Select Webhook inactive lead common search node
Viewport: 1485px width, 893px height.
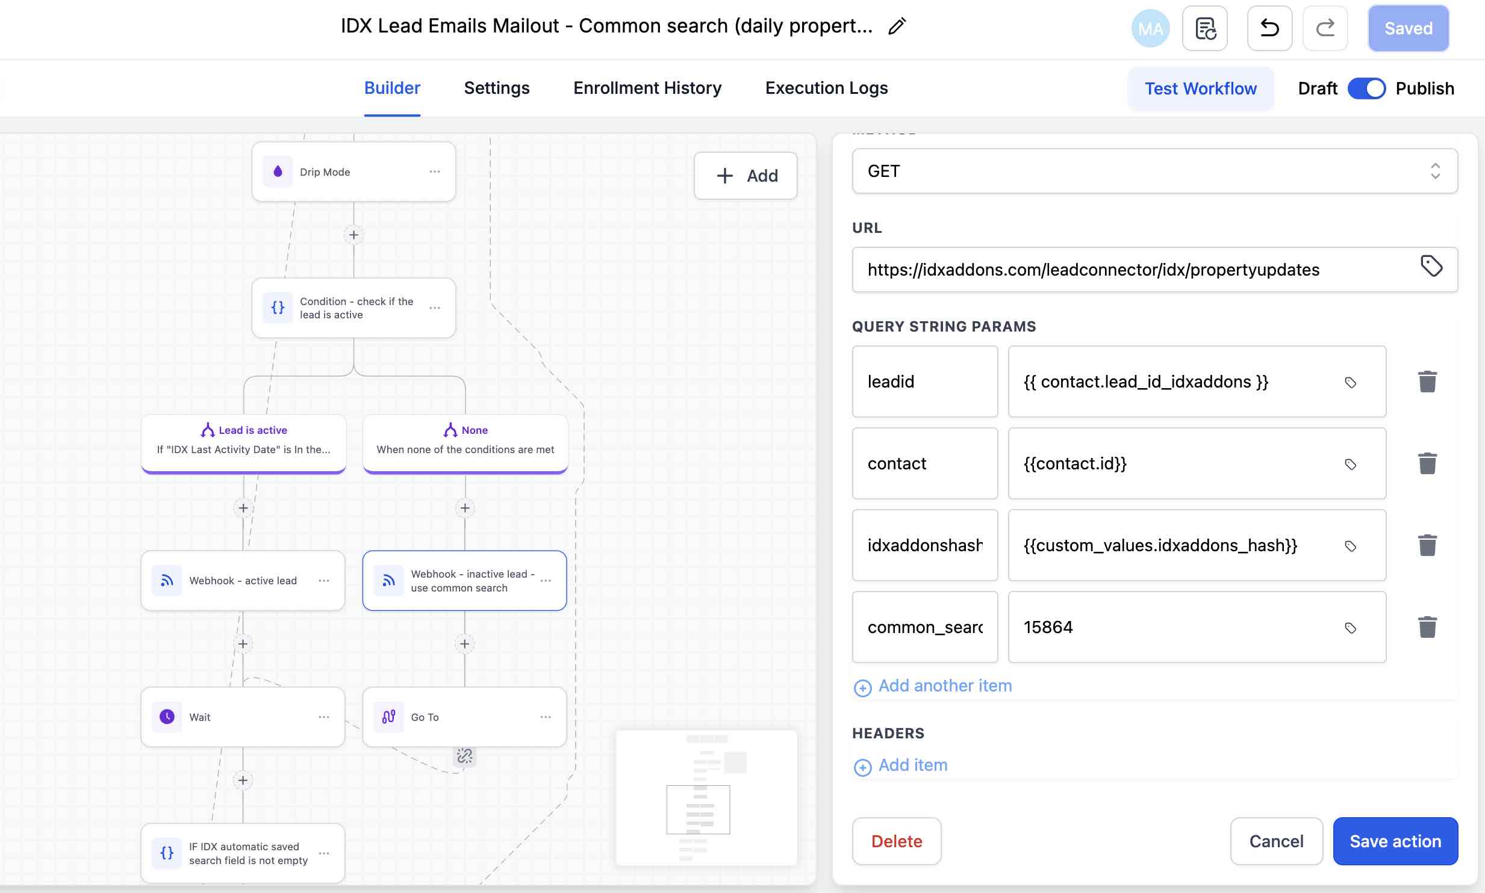(x=464, y=581)
